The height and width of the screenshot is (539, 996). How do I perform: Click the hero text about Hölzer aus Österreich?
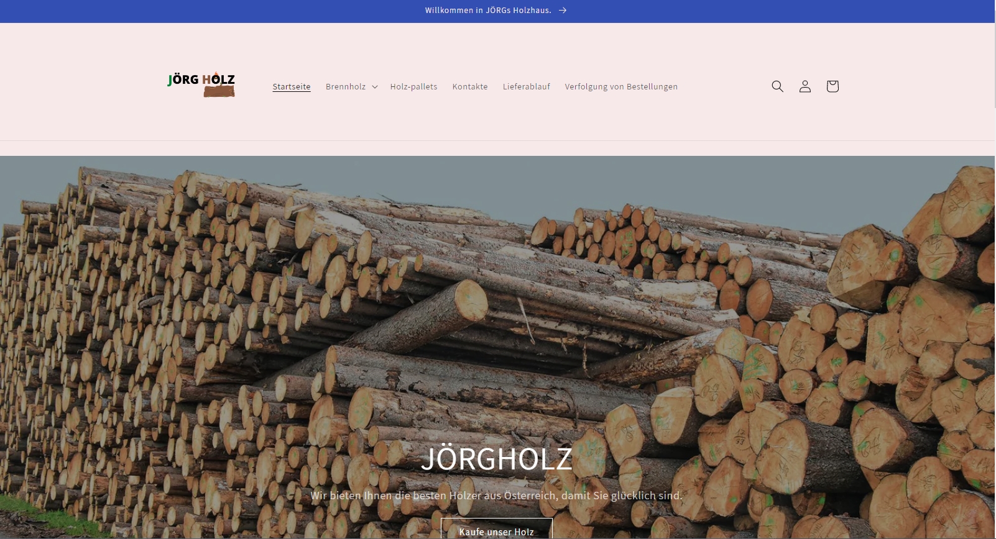coord(497,496)
